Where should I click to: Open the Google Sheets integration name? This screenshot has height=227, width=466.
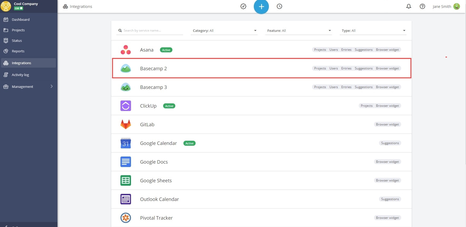(x=156, y=181)
